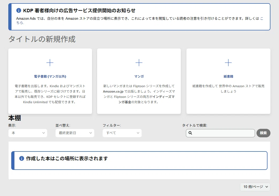Click the 電子書籍 card description text
This screenshot has height=196, width=279.
tap(50, 94)
